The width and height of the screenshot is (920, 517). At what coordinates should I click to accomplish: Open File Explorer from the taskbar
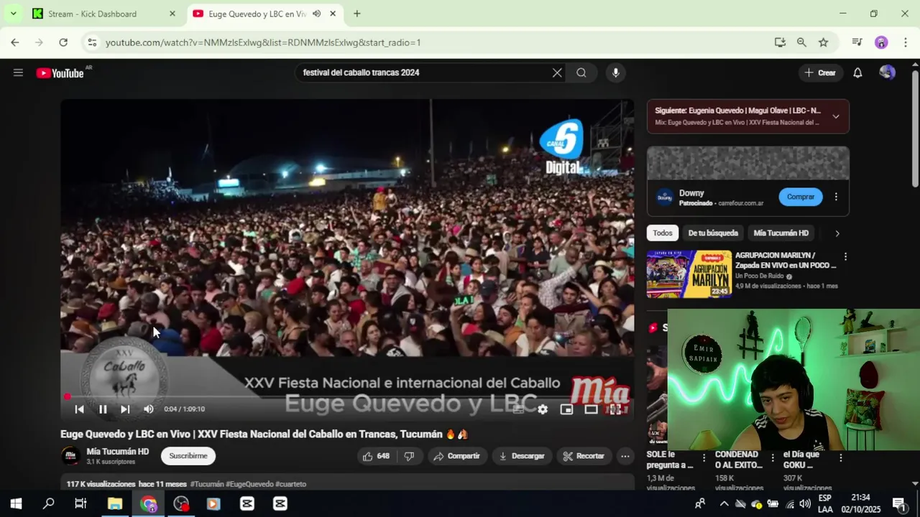[115, 503]
